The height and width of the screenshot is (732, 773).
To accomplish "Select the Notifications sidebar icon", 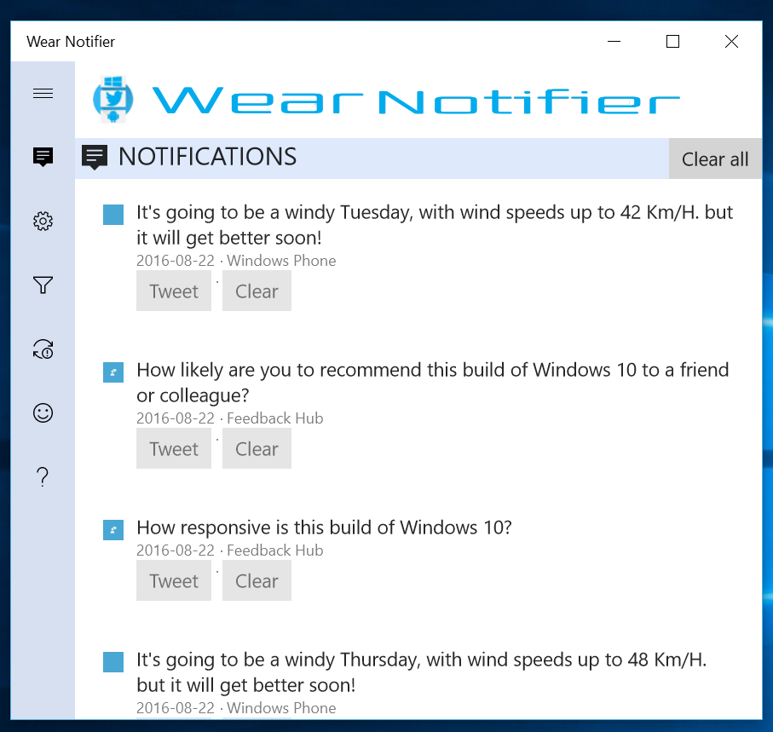I will 43,158.
